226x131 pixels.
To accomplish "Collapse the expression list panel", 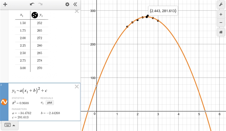I will point(75,4).
